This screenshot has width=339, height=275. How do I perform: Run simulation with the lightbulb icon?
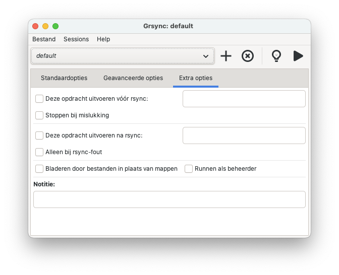276,56
